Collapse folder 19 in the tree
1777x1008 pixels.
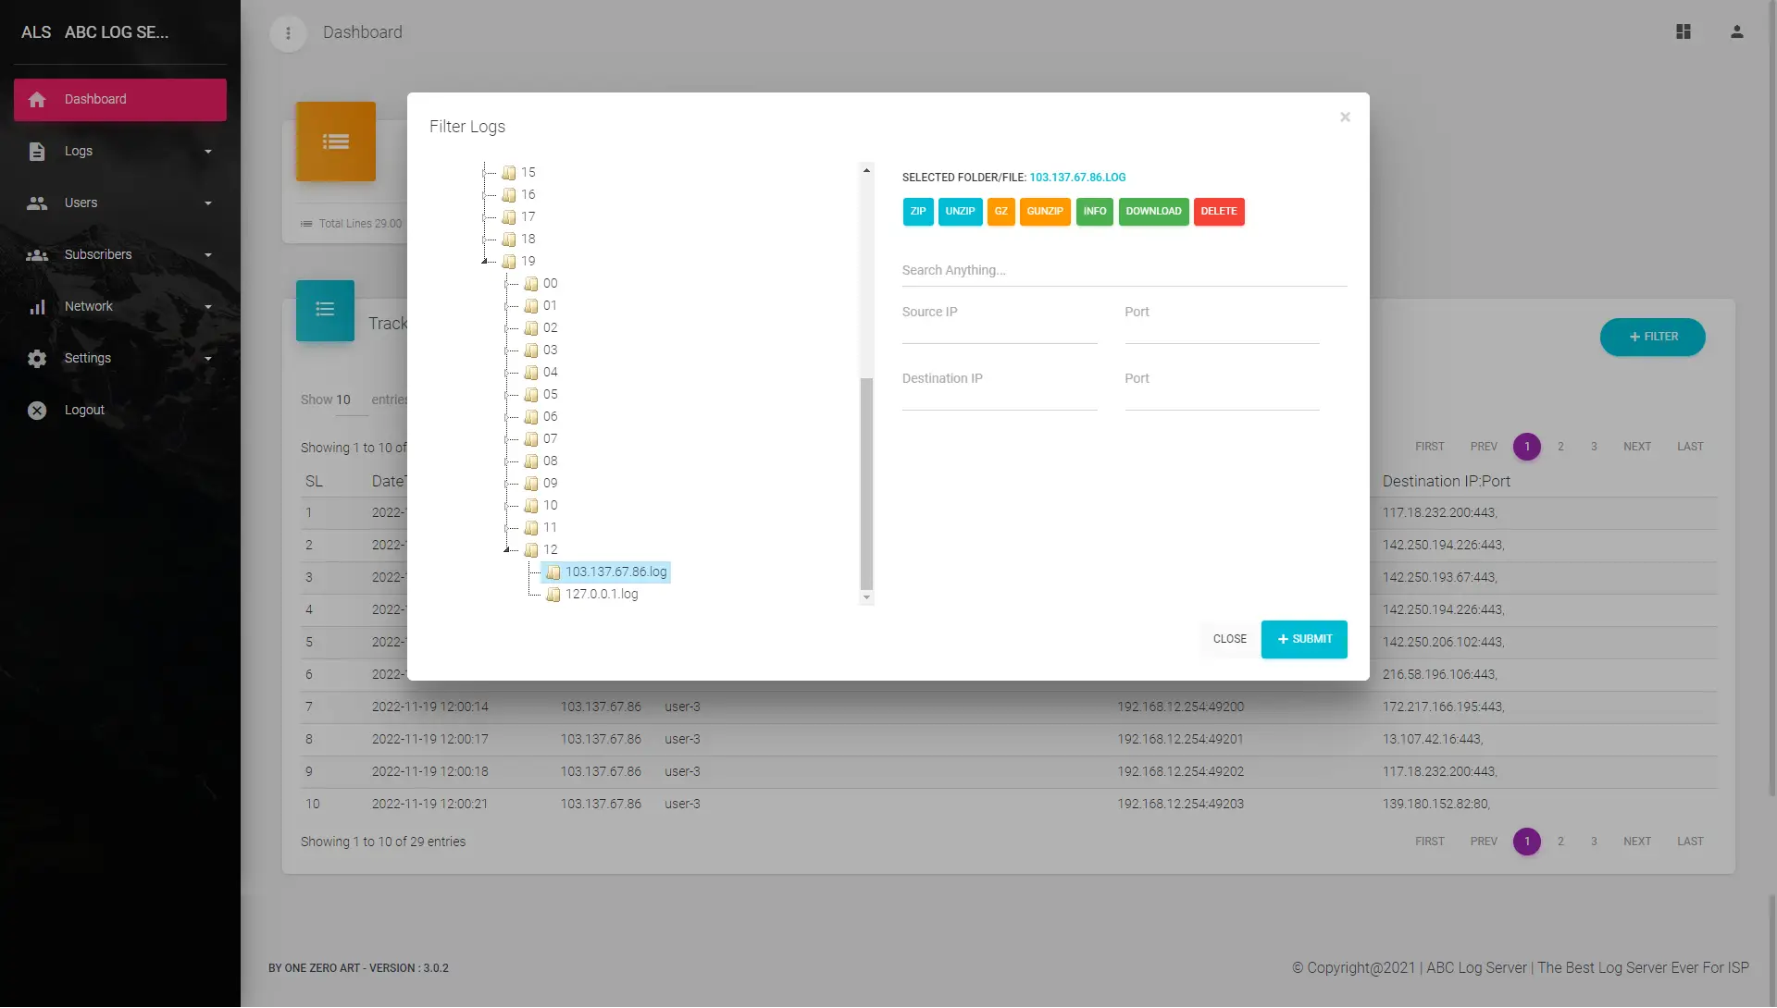tap(484, 262)
